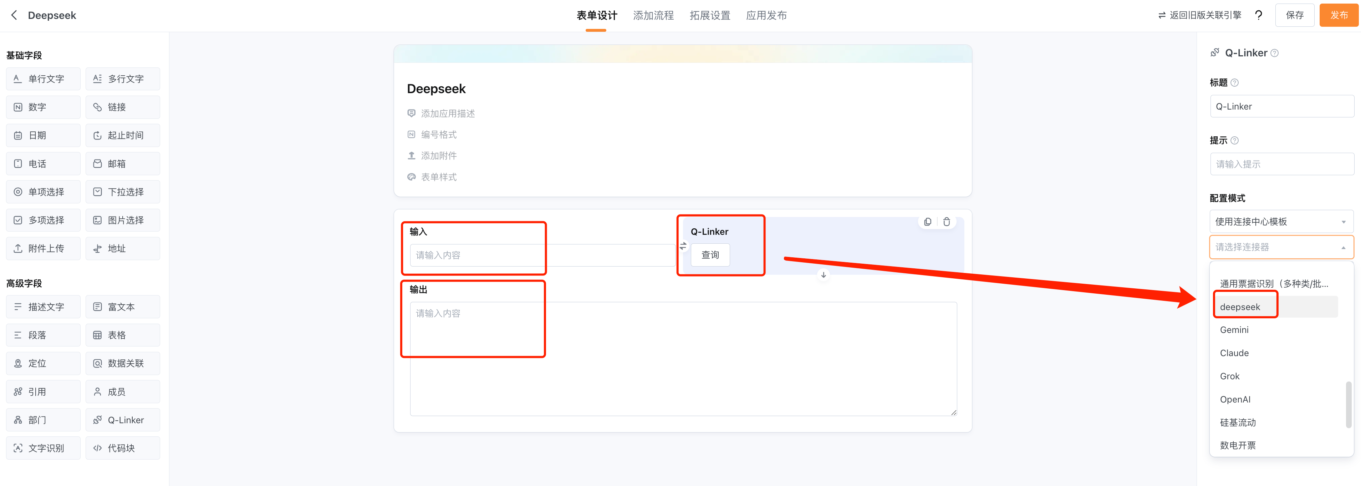Add a 下拉选择 field
Viewport: 1361px width, 486px height.
123,192
